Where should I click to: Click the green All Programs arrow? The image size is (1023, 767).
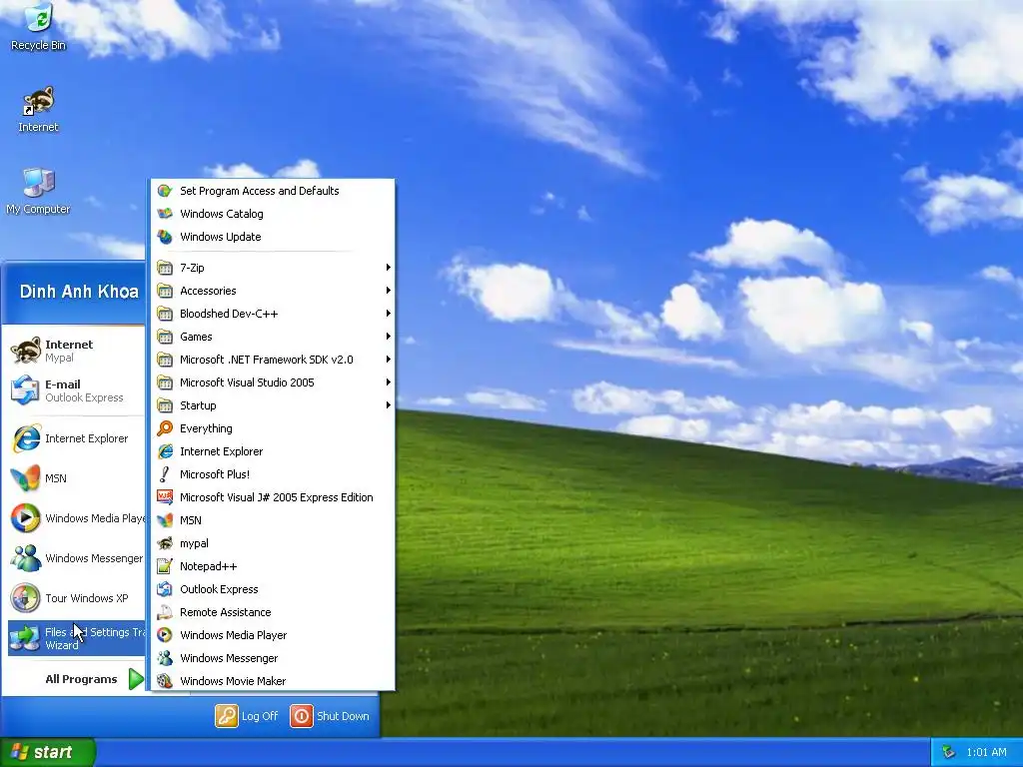click(x=136, y=679)
